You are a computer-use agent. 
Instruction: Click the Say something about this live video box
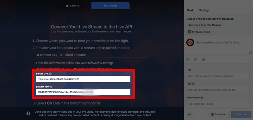pos(219,42)
